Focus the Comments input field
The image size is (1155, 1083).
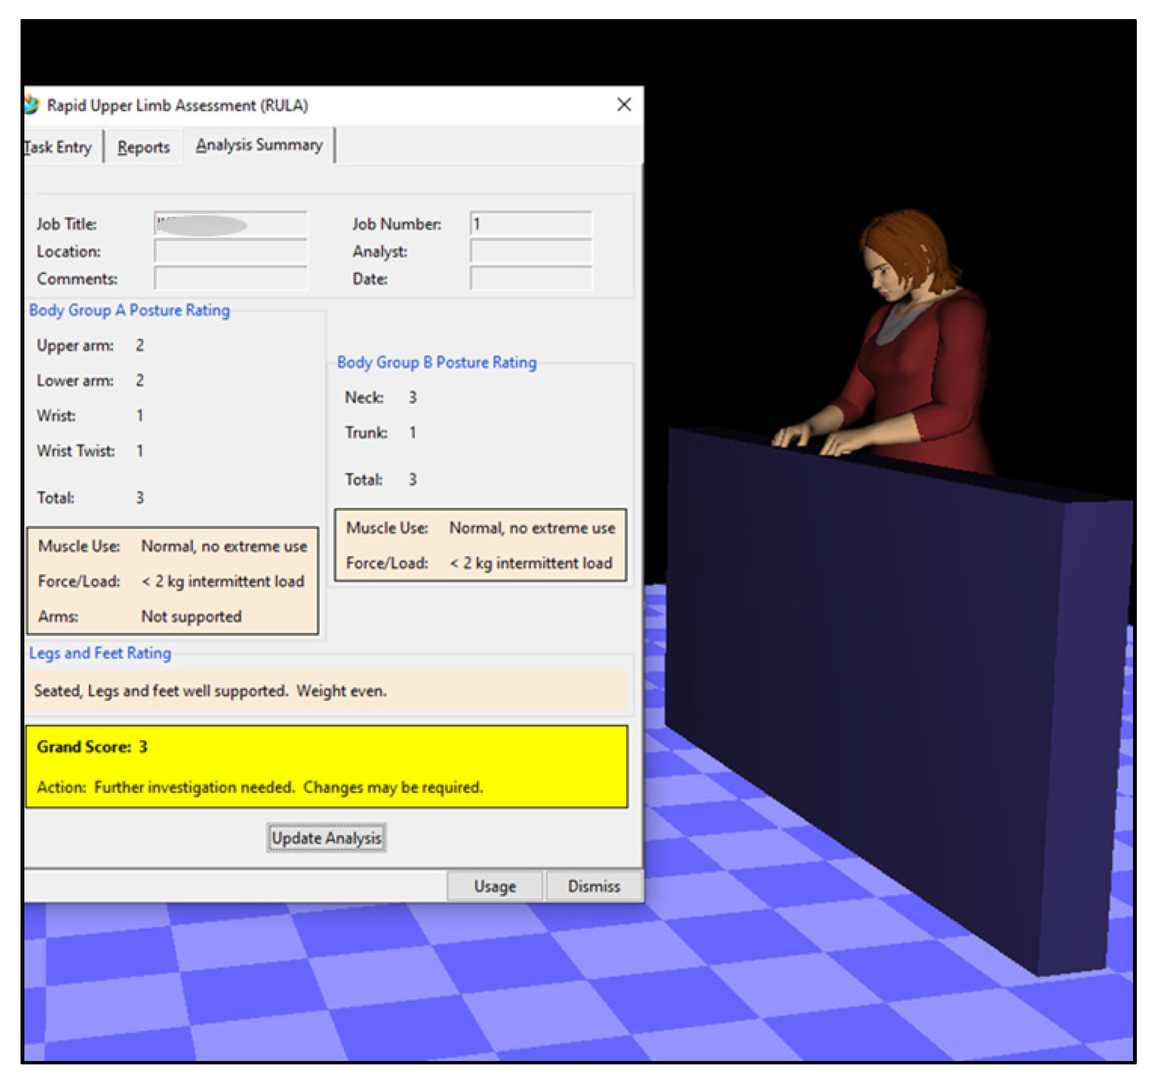pyautogui.click(x=231, y=279)
